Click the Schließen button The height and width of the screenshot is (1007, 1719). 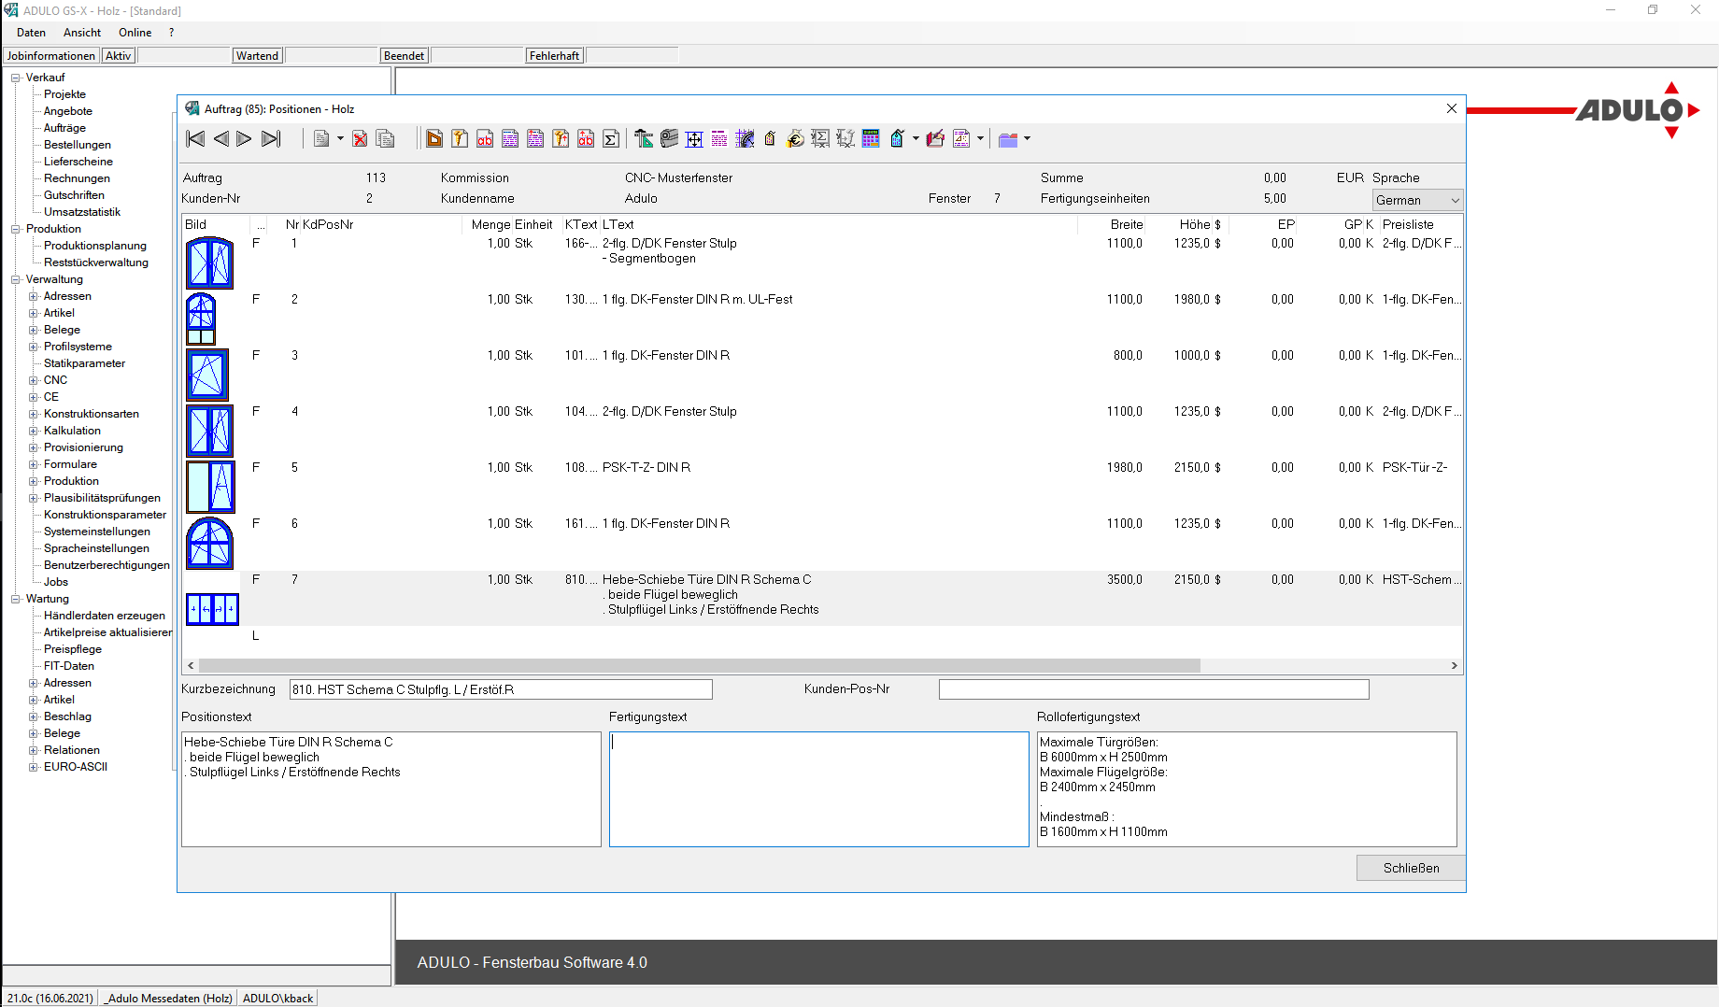(1411, 868)
